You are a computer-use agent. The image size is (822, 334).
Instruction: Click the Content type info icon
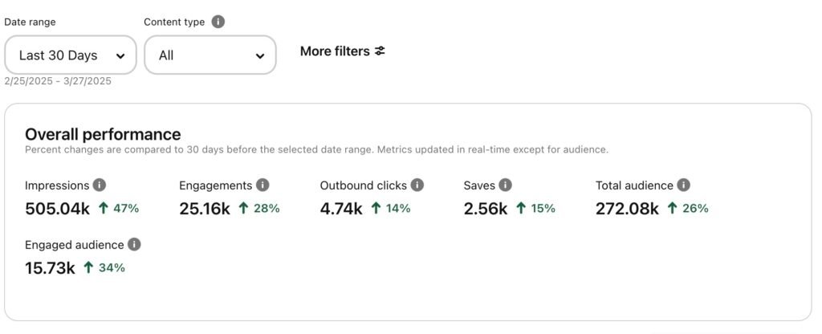(218, 22)
